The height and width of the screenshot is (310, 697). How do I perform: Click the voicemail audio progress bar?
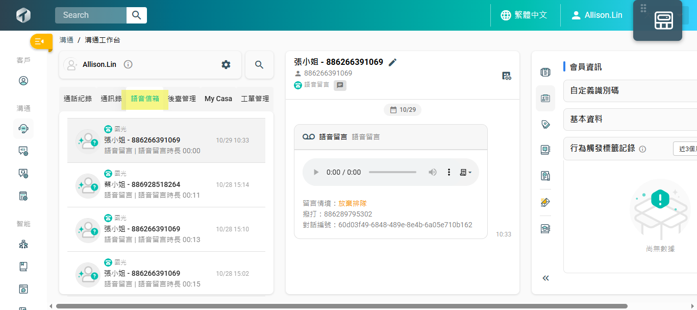pos(392,172)
